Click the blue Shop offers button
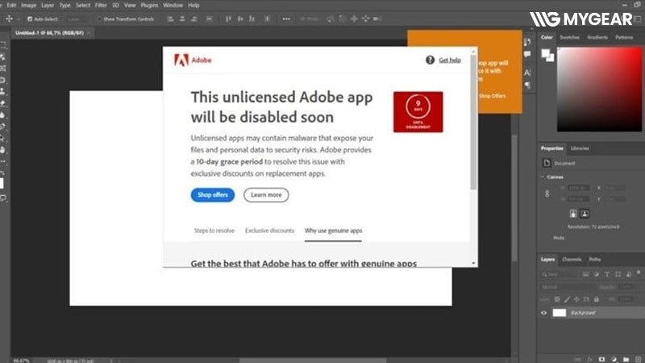This screenshot has height=363, width=645. (213, 194)
